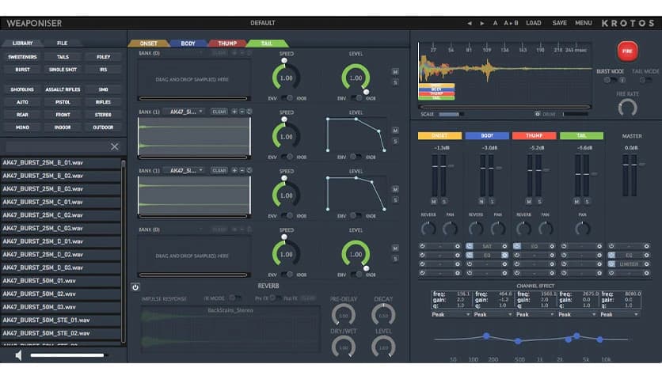Add sample with plus icon in third bank
This screenshot has width=662, height=383.
click(234, 170)
